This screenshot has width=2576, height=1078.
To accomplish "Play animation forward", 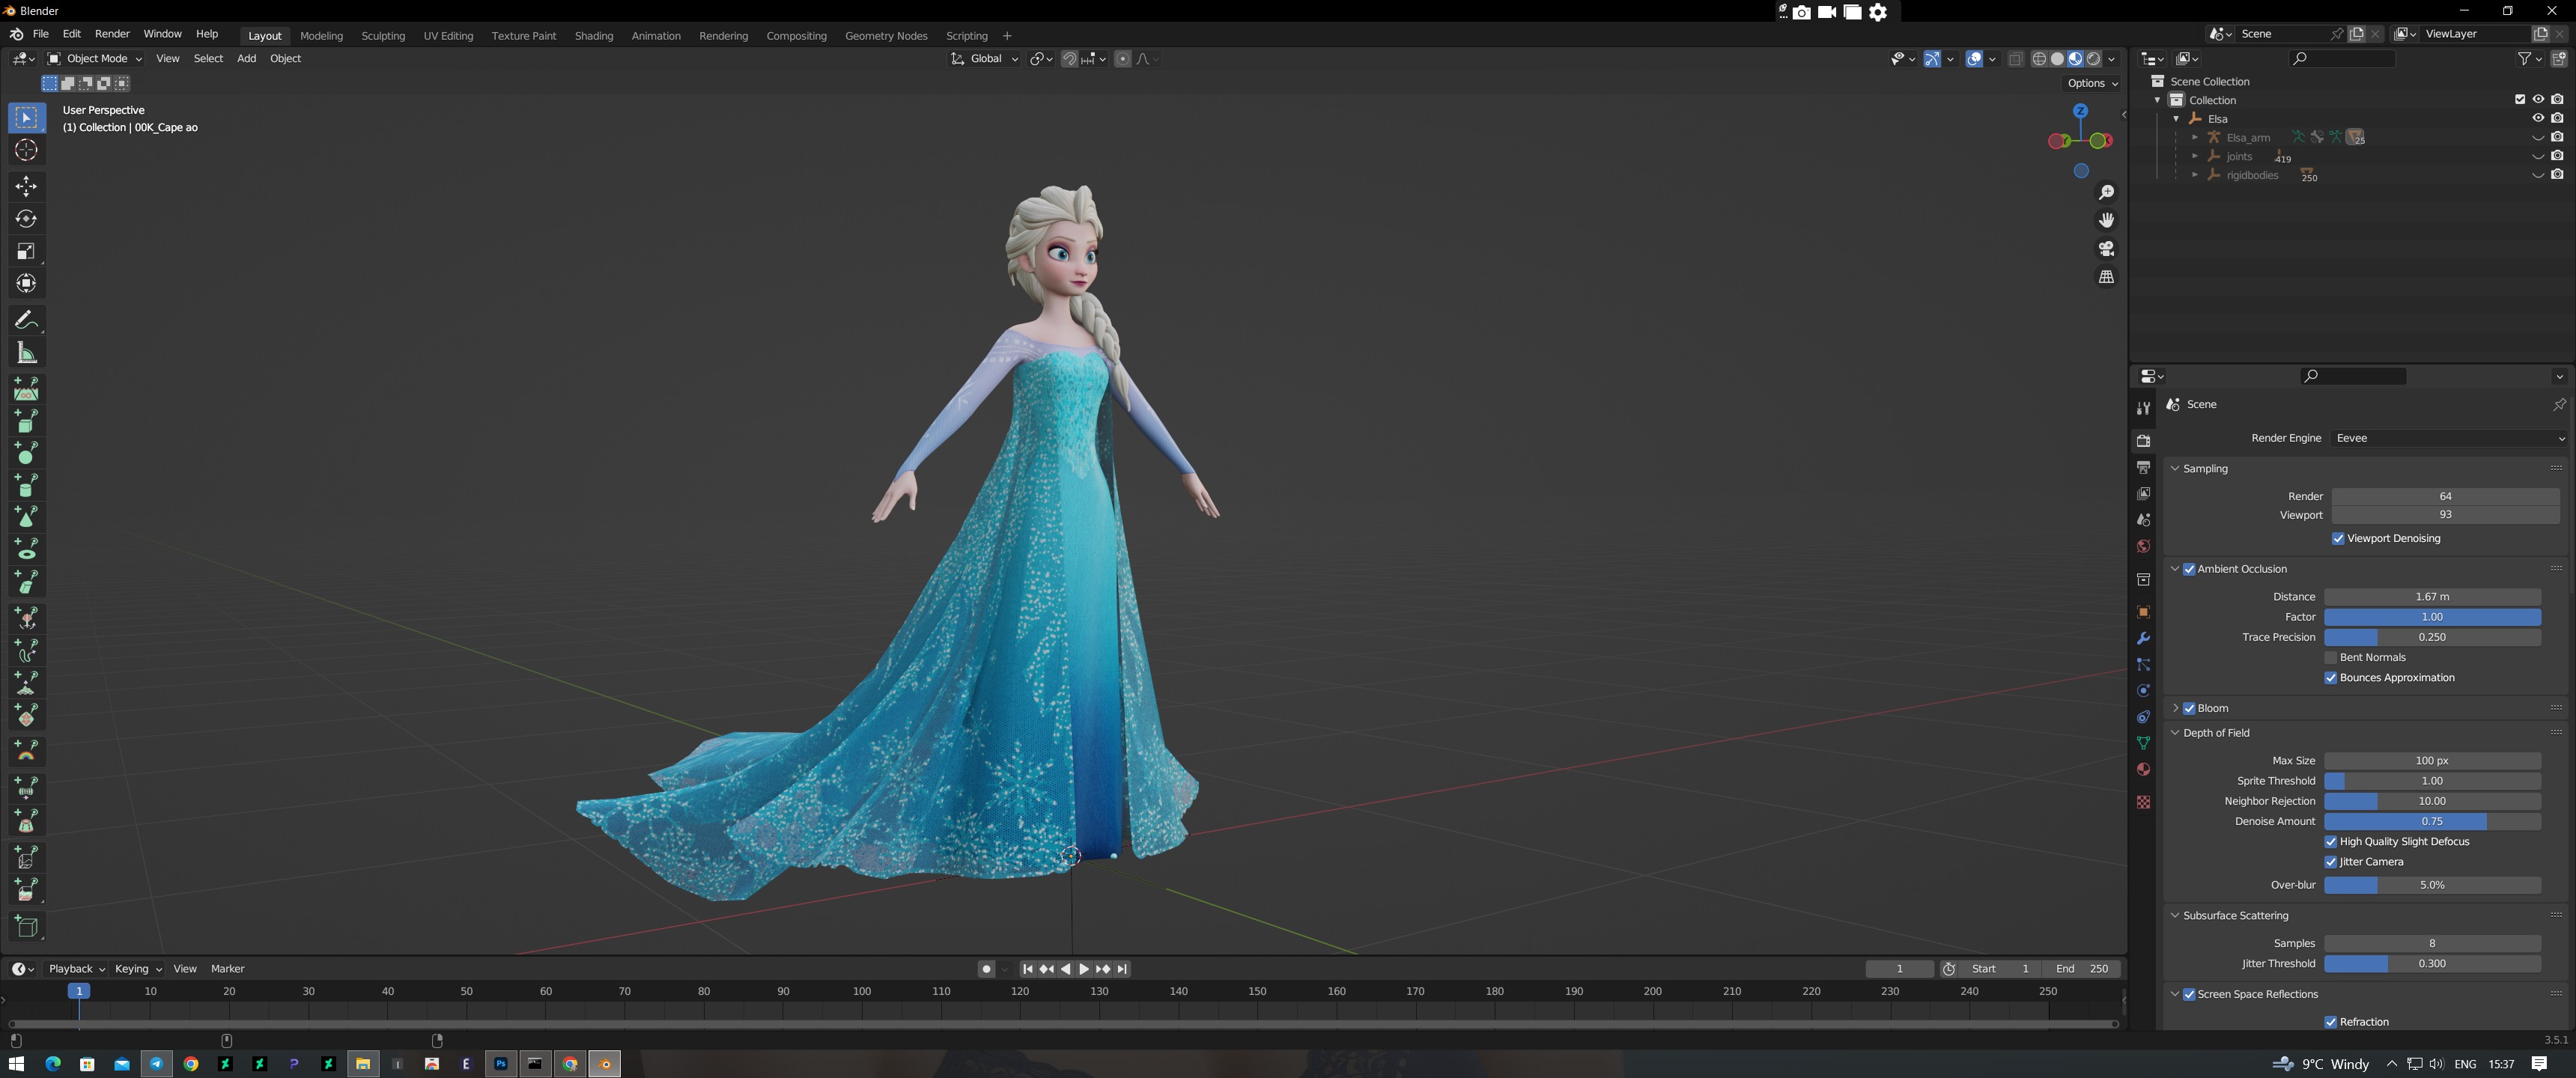I will pos(1084,969).
